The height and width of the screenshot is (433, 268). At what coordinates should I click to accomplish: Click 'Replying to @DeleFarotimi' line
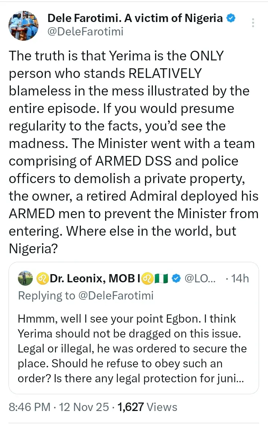click(86, 296)
